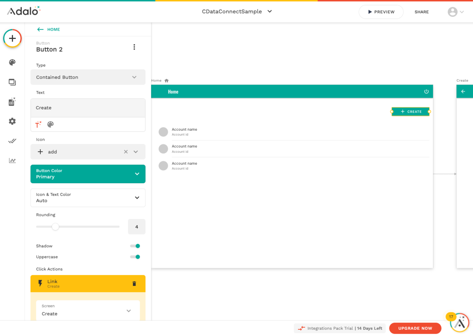Click the PREVIEW button
Viewport: 473px width, 336px height.
pos(381,12)
